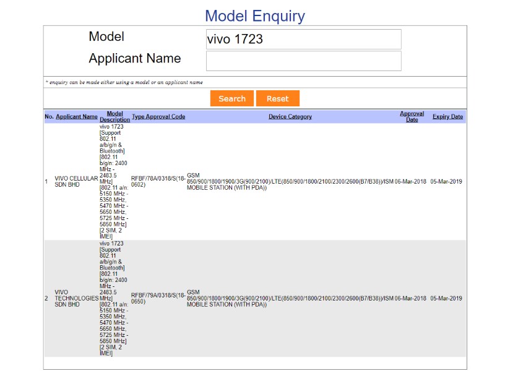Select expiry date in VIVO TECHNOLOGIES row

(446, 298)
